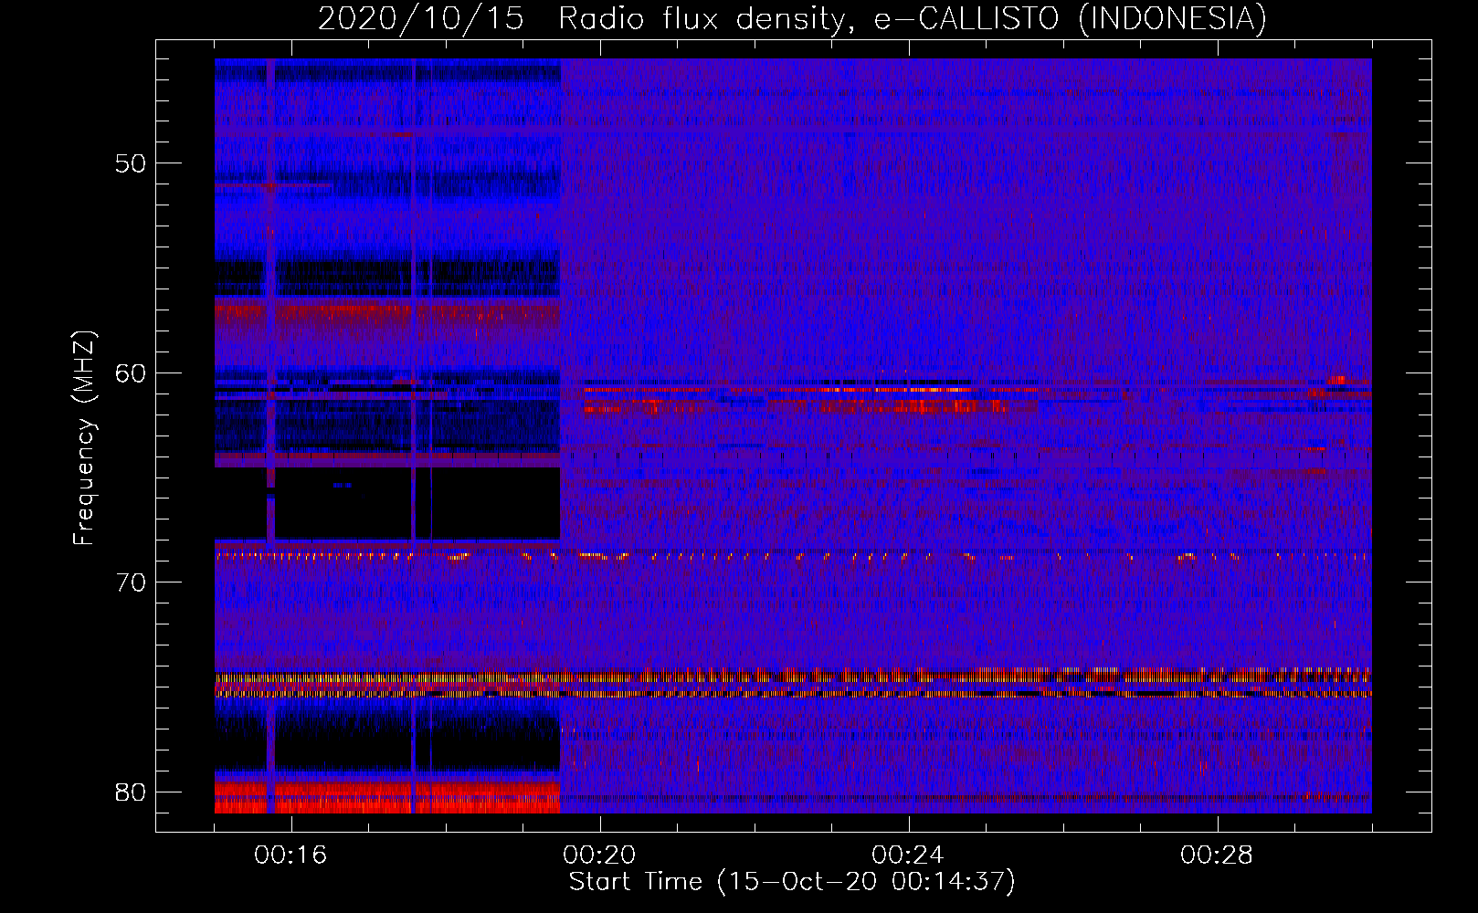Screen dimensions: 1478x913
Task: Click the plot title "Radio flux density, e-CALLISTO (INDONESIA)"
Action: (x=913, y=18)
